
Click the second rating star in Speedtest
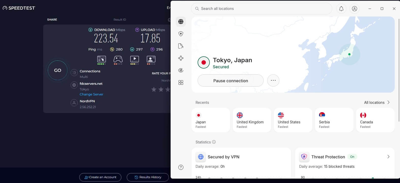(x=161, y=89)
